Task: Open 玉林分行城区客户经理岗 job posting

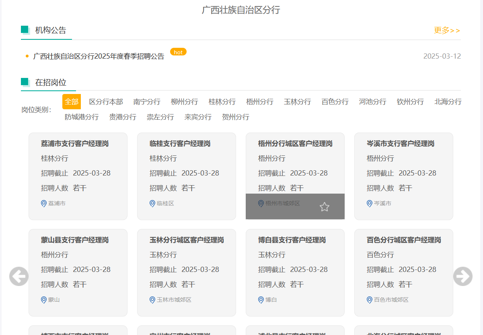Action: click(187, 273)
